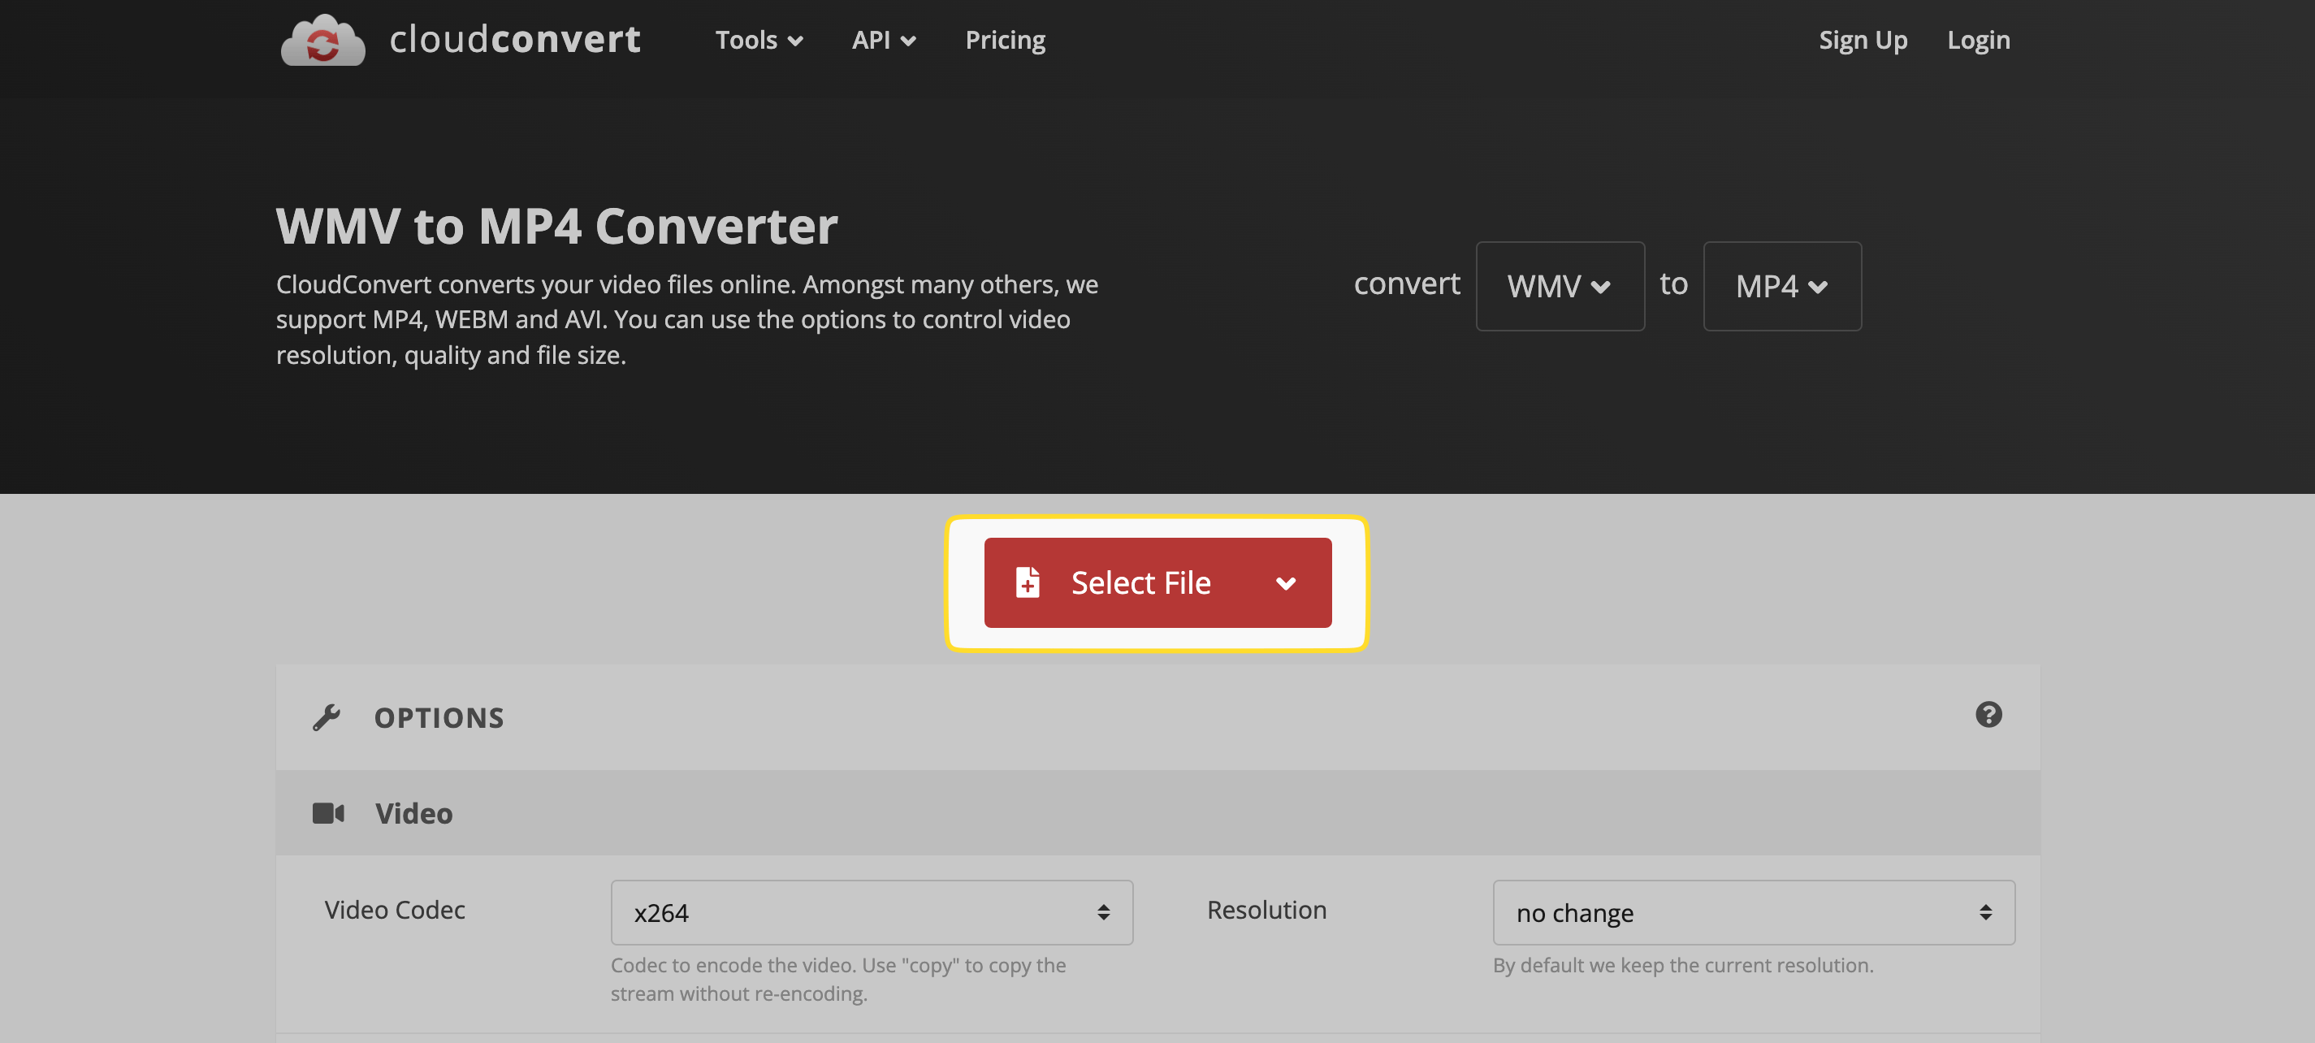This screenshot has height=1043, width=2315.
Task: Open the cloudconvert home wordmark link
Action: pos(515,40)
